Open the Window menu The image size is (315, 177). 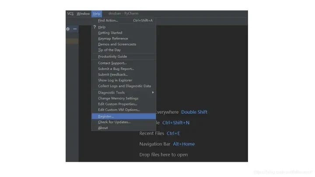click(83, 14)
